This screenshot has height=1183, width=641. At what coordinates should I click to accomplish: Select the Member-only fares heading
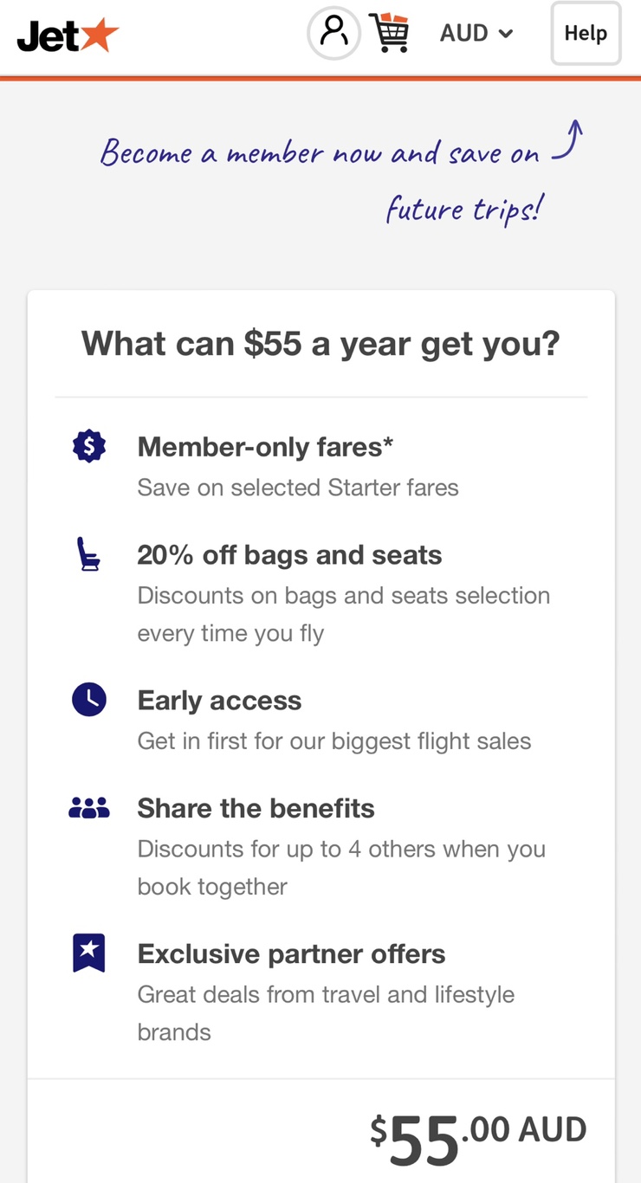[x=265, y=447]
